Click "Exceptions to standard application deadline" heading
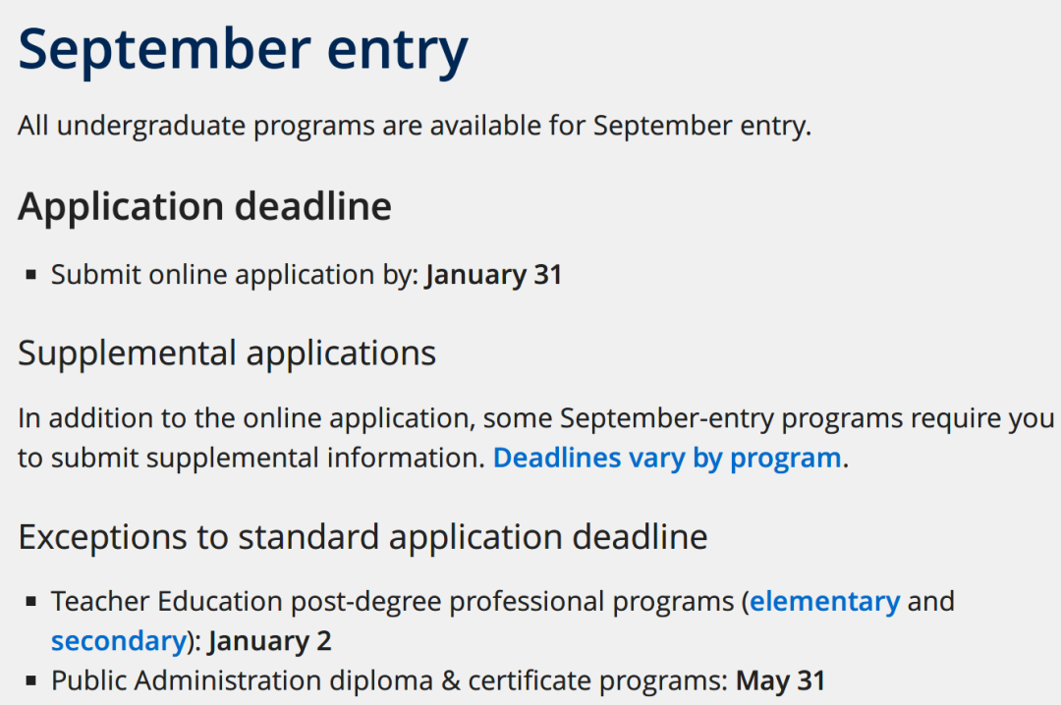This screenshot has height=705, width=1061. pyautogui.click(x=363, y=537)
